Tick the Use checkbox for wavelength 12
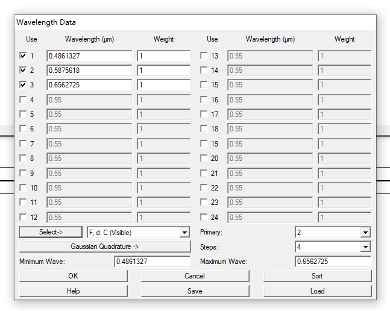This screenshot has height=311, width=390. [23, 217]
